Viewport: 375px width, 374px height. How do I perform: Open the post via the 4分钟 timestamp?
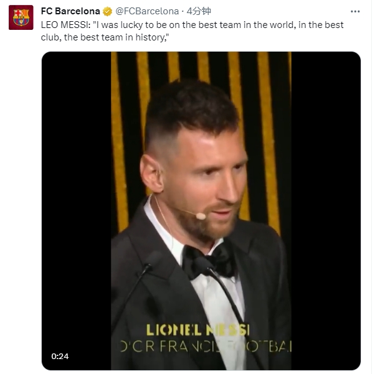click(x=199, y=11)
